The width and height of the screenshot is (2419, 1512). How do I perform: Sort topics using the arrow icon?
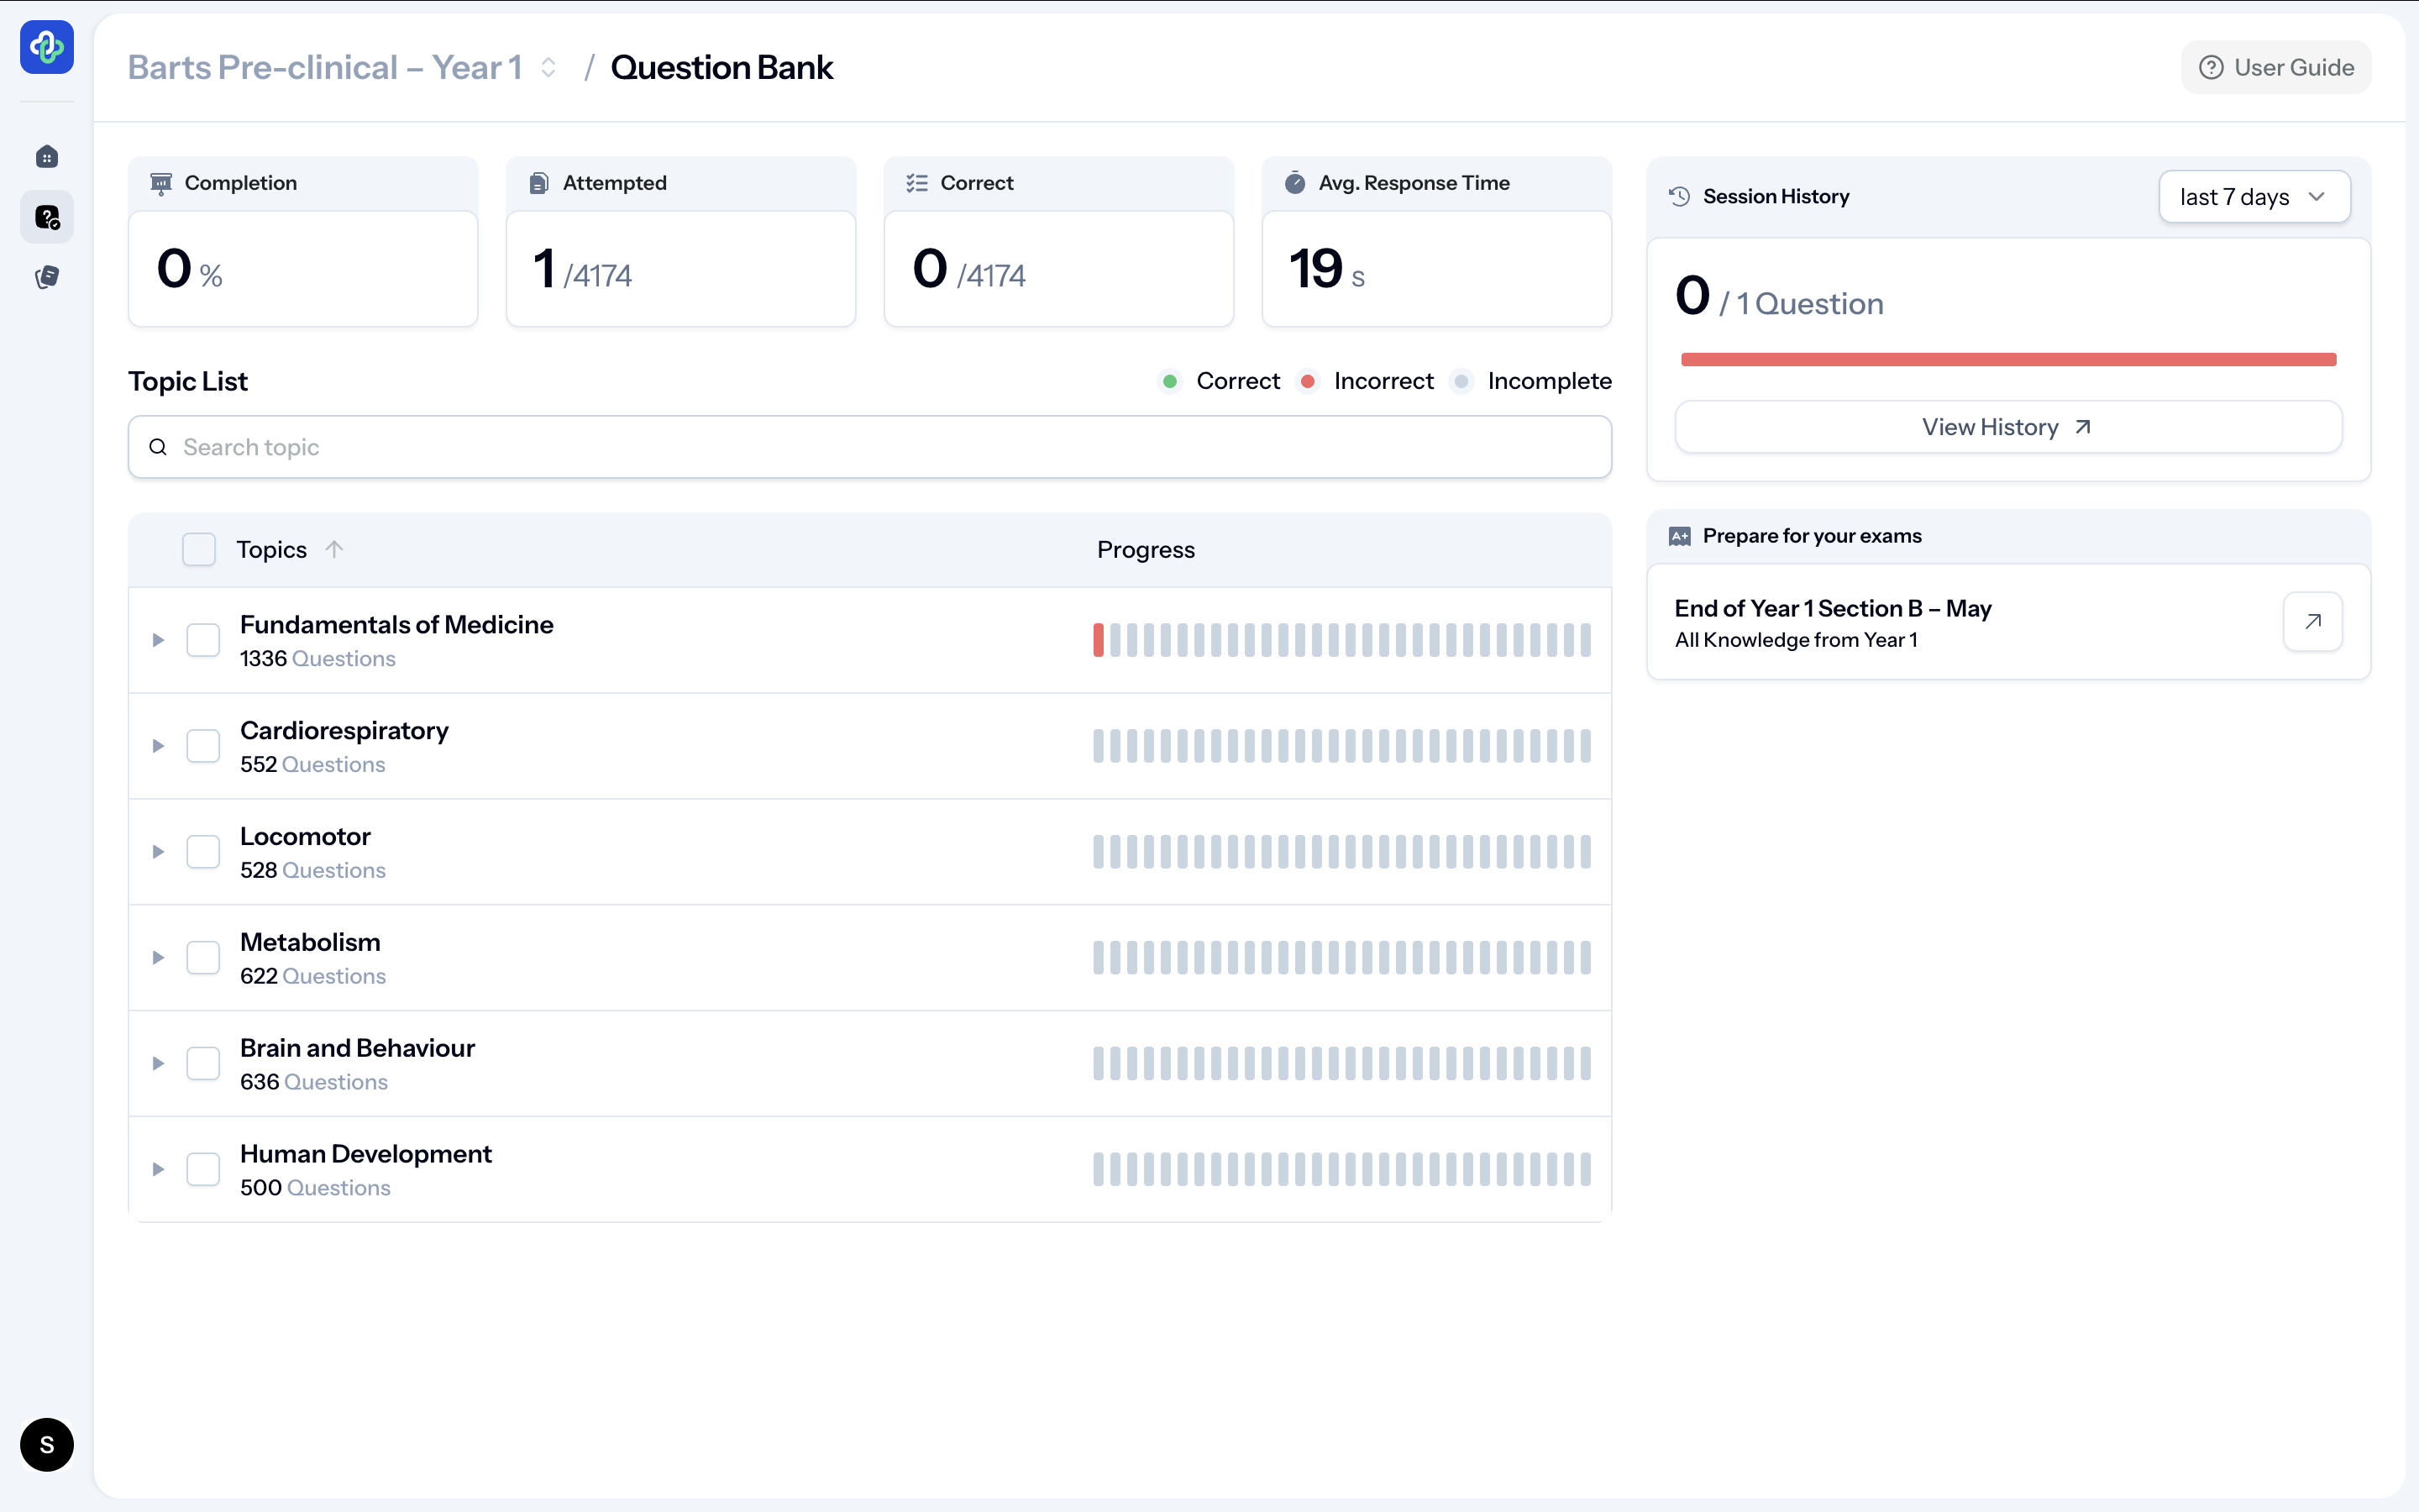(x=335, y=549)
